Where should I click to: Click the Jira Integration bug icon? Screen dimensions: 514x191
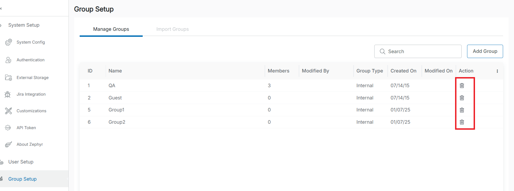tap(8, 94)
